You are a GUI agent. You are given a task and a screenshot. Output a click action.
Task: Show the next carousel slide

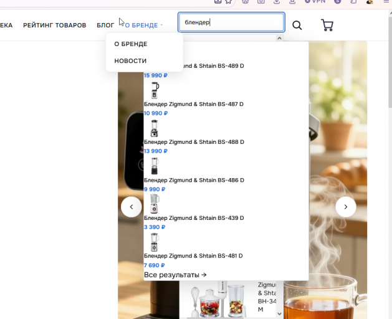tap(346, 207)
